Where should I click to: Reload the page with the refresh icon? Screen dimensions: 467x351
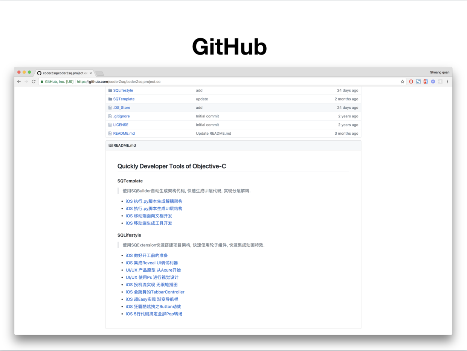tap(34, 82)
